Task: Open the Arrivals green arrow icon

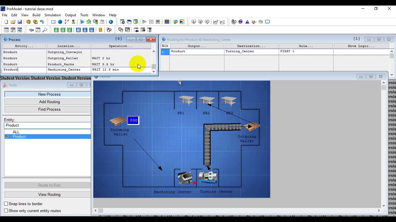Action: click(89, 22)
